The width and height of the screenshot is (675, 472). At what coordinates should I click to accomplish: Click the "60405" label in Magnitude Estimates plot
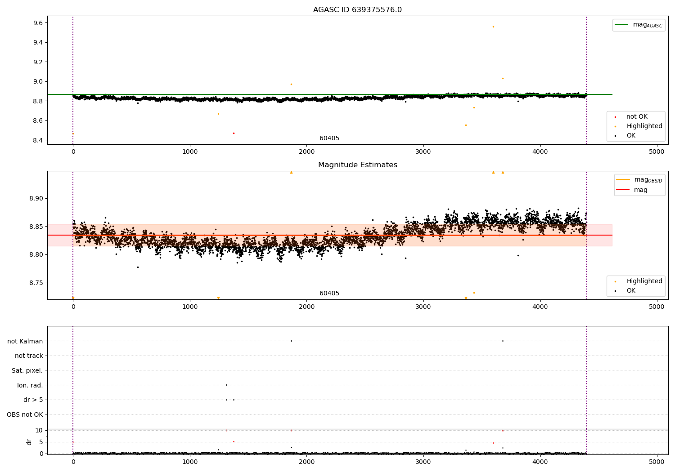click(329, 294)
